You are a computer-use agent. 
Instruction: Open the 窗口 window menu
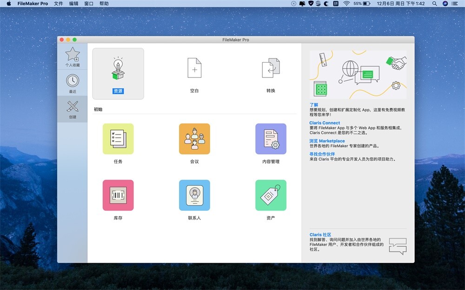[x=89, y=4]
